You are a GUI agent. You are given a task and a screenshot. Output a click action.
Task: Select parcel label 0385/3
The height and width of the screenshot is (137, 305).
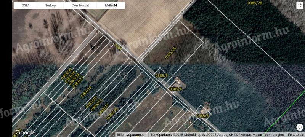[202, 116]
